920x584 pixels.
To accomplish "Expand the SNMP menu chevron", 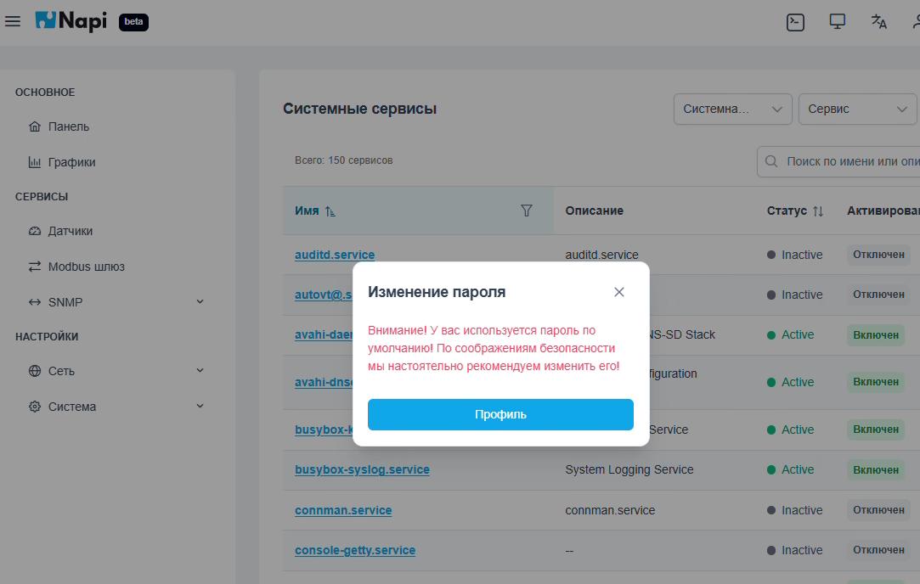I will click(x=200, y=302).
